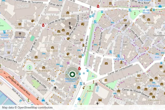The image size is (165, 110).
Task: Click the Can Berga building icon
Action: (x=149, y=20)
